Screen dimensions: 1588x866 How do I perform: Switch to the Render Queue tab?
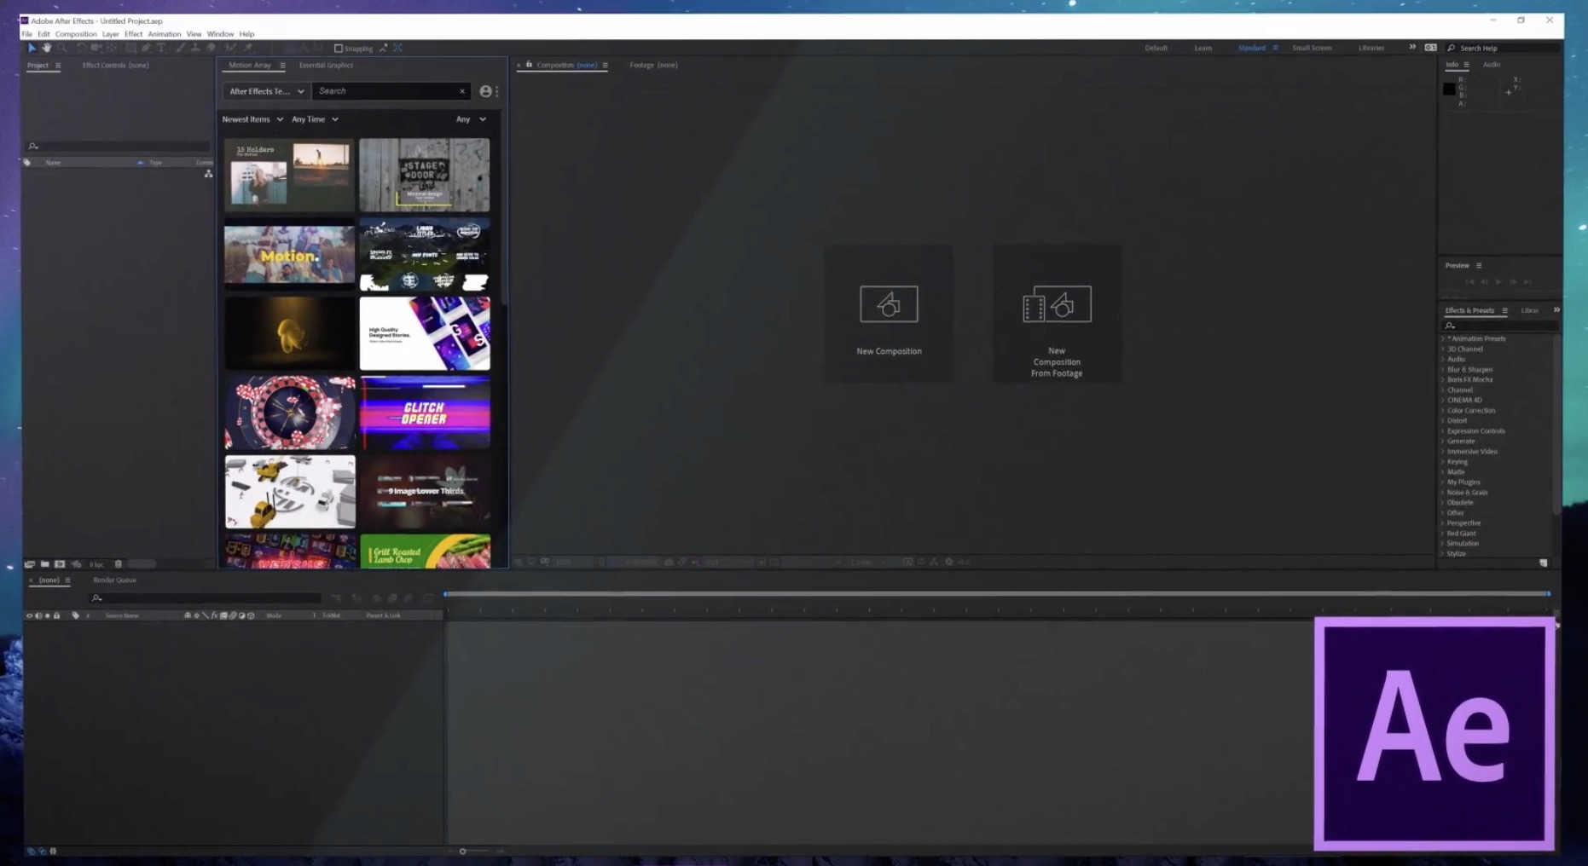[x=114, y=580]
